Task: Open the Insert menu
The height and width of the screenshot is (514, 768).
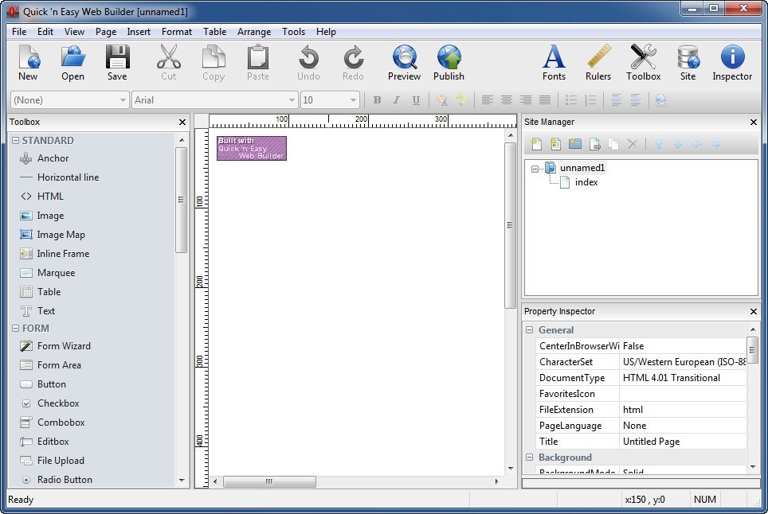Action: tap(139, 32)
